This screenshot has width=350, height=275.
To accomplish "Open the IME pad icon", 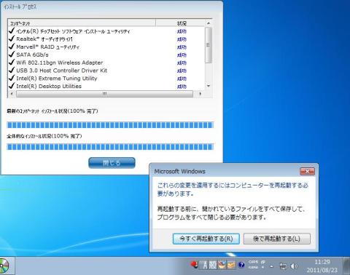I will pos(222,265).
